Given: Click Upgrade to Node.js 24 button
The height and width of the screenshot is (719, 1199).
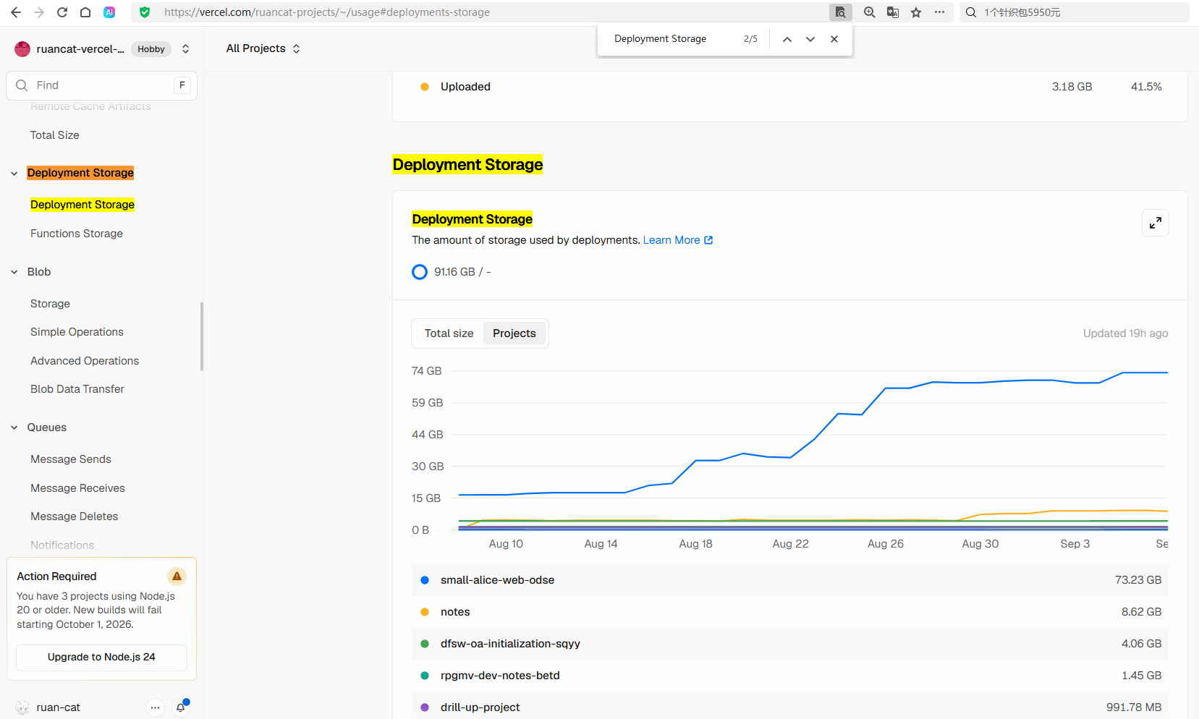Looking at the screenshot, I should (x=101, y=658).
